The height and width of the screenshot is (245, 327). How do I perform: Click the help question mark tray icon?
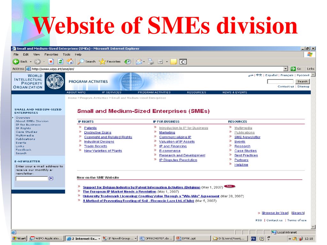point(262,239)
